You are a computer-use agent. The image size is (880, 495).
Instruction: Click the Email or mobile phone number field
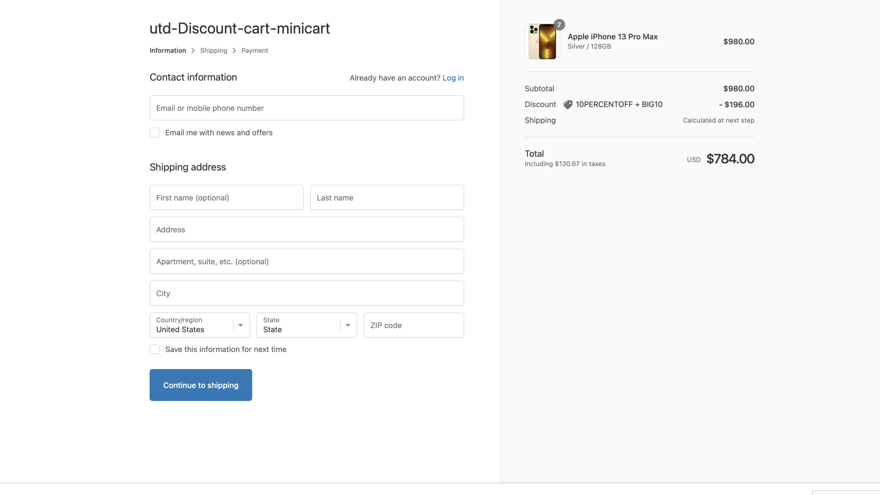[306, 108]
